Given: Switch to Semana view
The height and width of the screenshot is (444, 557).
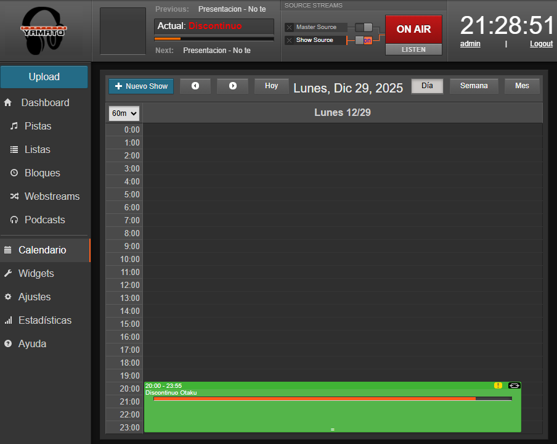Looking at the screenshot, I should (474, 86).
